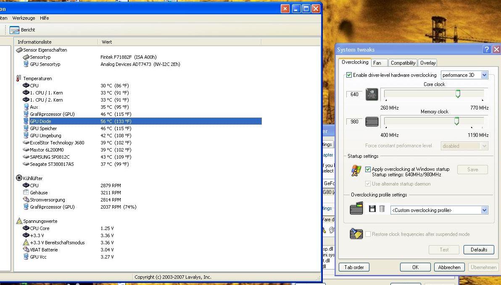
Task: Select the GPU Diode 56 °C value
Action: coord(116,121)
